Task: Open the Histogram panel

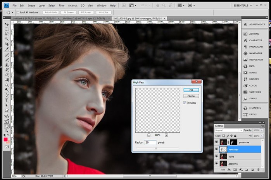Action: point(255,59)
